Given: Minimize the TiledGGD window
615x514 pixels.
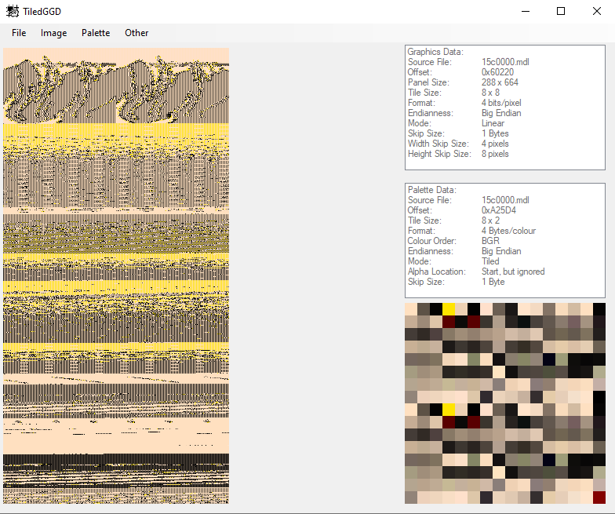Looking at the screenshot, I should (x=524, y=11).
